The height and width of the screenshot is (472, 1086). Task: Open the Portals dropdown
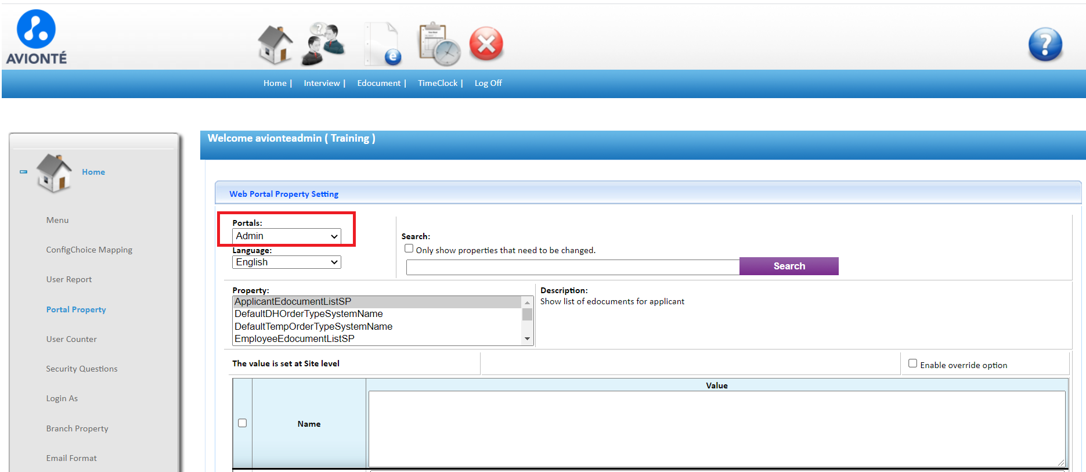(287, 236)
